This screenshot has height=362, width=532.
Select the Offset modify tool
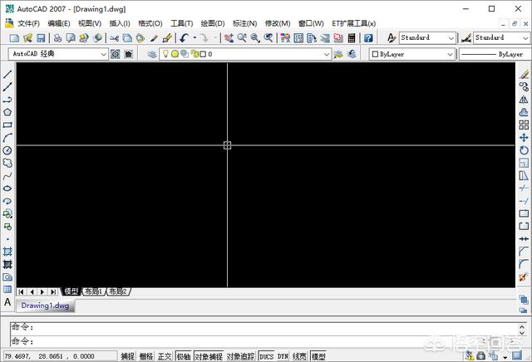click(x=524, y=112)
